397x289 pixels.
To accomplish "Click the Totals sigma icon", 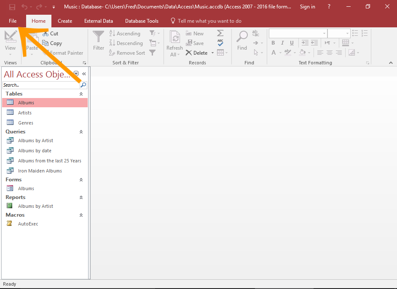I will 220,33.
